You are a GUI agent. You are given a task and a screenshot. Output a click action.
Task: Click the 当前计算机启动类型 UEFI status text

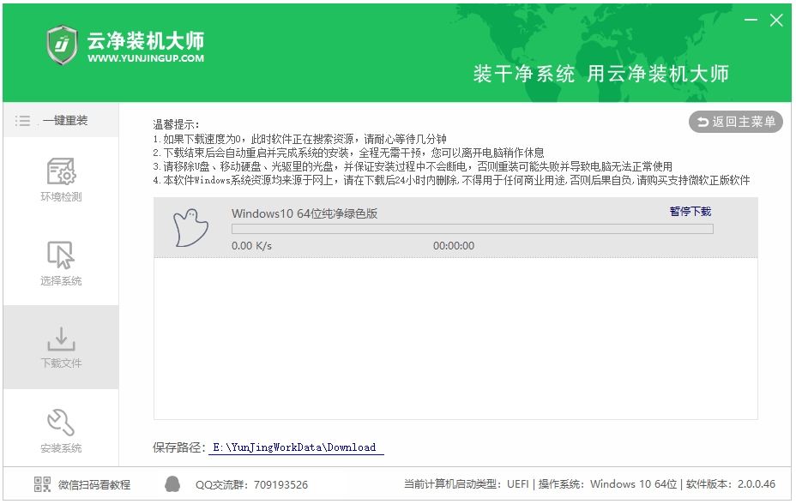466,484
